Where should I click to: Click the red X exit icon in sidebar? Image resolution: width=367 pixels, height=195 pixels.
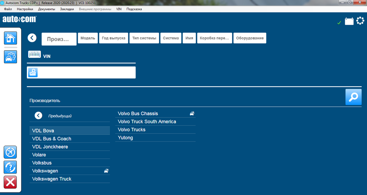pyautogui.click(x=10, y=182)
